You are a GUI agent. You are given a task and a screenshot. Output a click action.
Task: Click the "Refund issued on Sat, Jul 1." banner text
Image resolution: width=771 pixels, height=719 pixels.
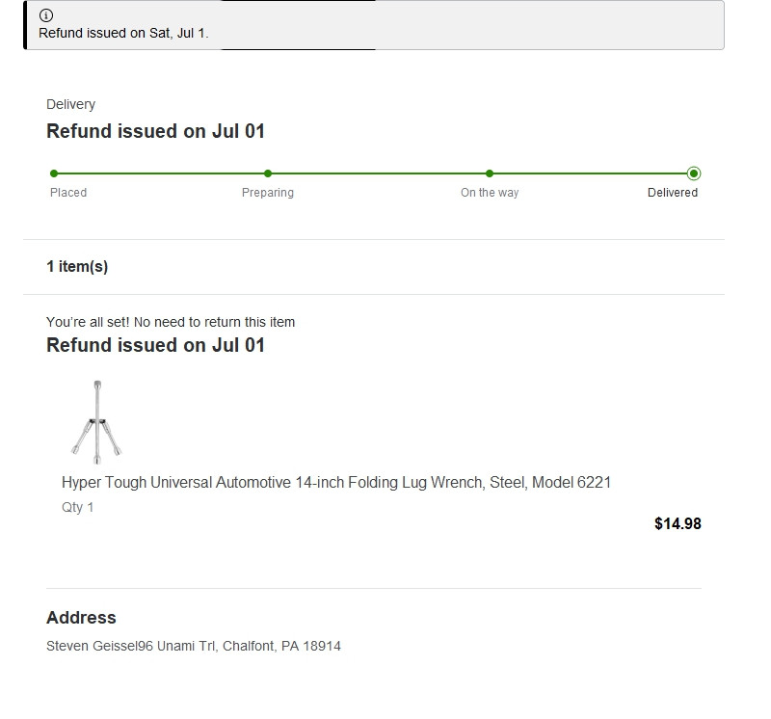coord(123,33)
